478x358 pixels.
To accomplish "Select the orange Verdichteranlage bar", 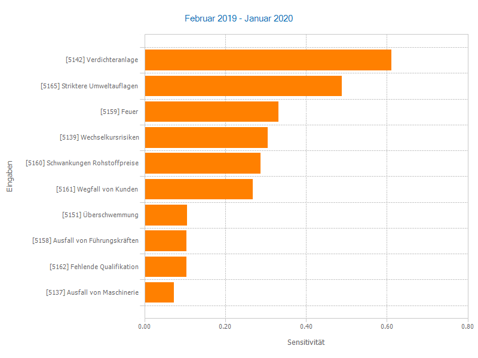I will (268, 60).
